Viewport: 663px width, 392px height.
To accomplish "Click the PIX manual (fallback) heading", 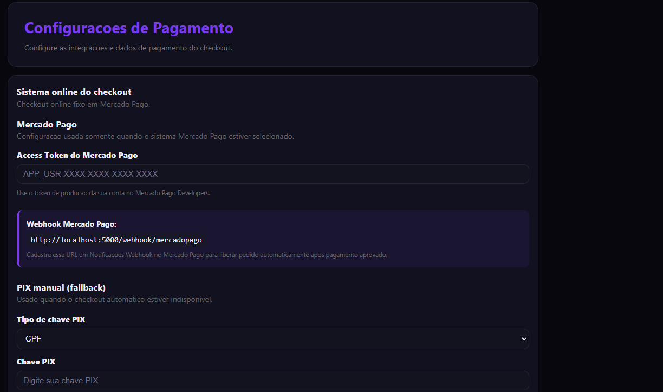I will [x=61, y=287].
